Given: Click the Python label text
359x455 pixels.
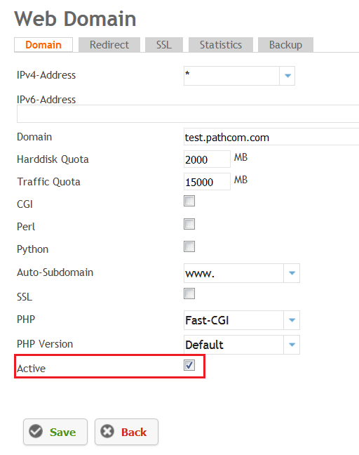Looking at the screenshot, I should point(33,249).
